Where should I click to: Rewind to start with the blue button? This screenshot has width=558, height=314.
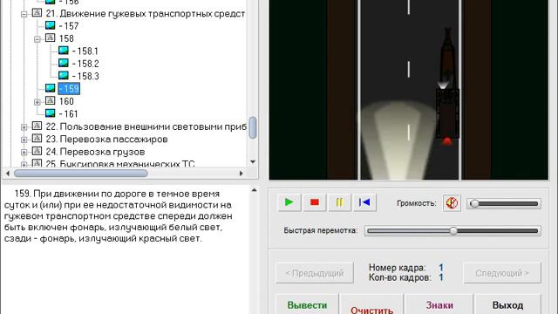click(364, 202)
